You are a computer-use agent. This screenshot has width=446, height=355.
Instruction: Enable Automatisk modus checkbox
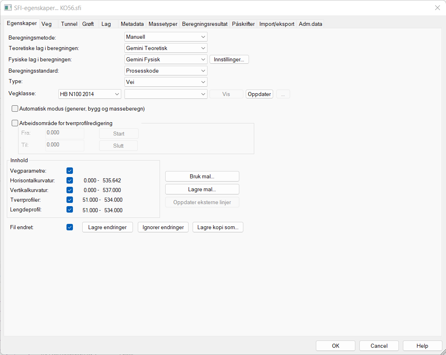tap(15, 109)
